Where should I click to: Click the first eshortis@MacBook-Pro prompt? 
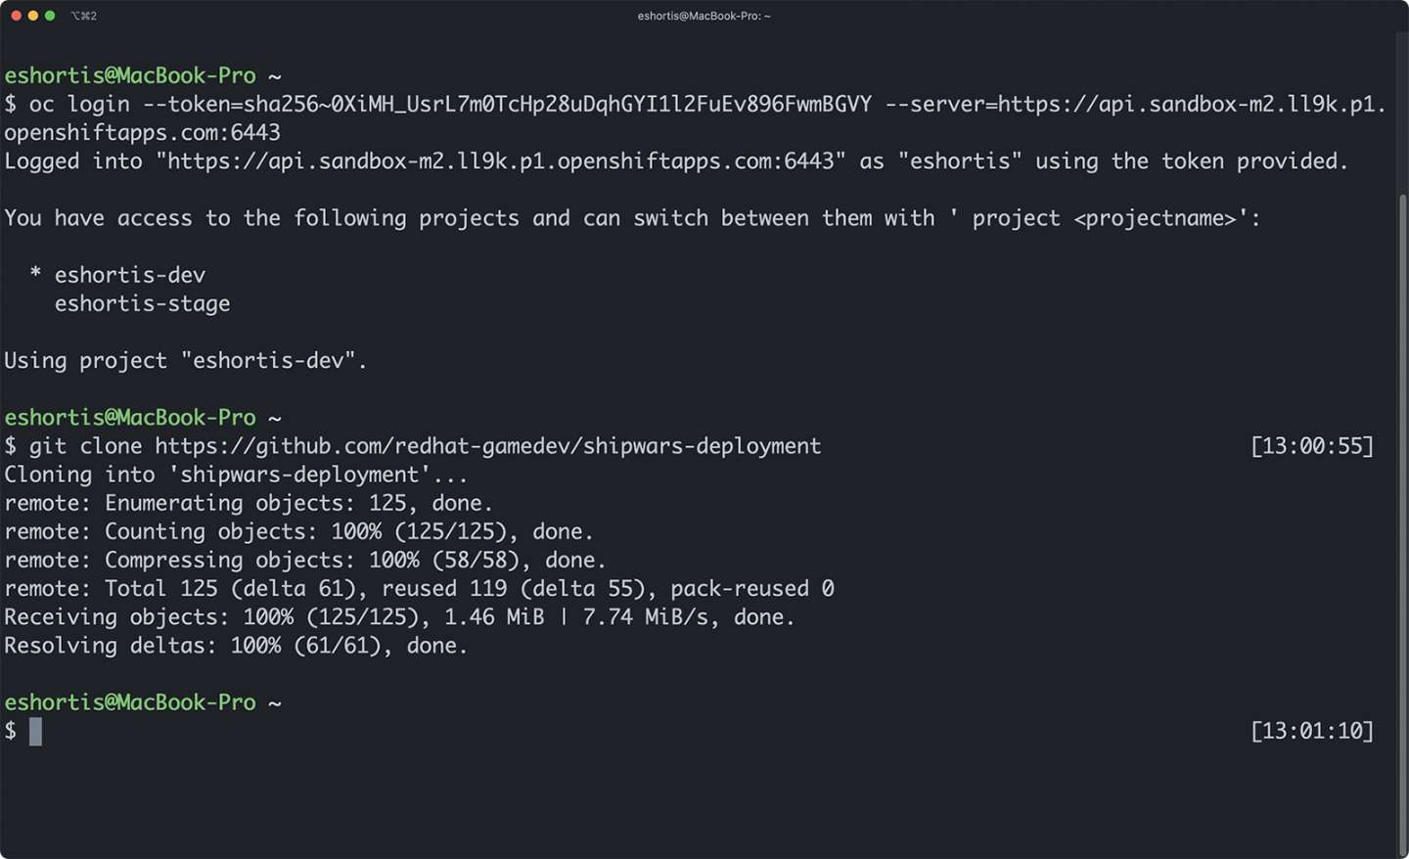(129, 75)
